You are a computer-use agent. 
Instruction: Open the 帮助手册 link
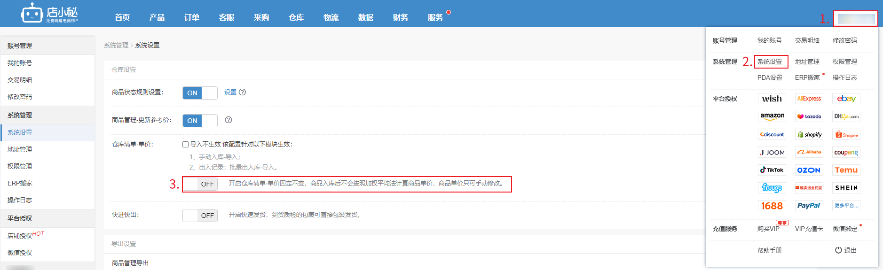click(770, 250)
